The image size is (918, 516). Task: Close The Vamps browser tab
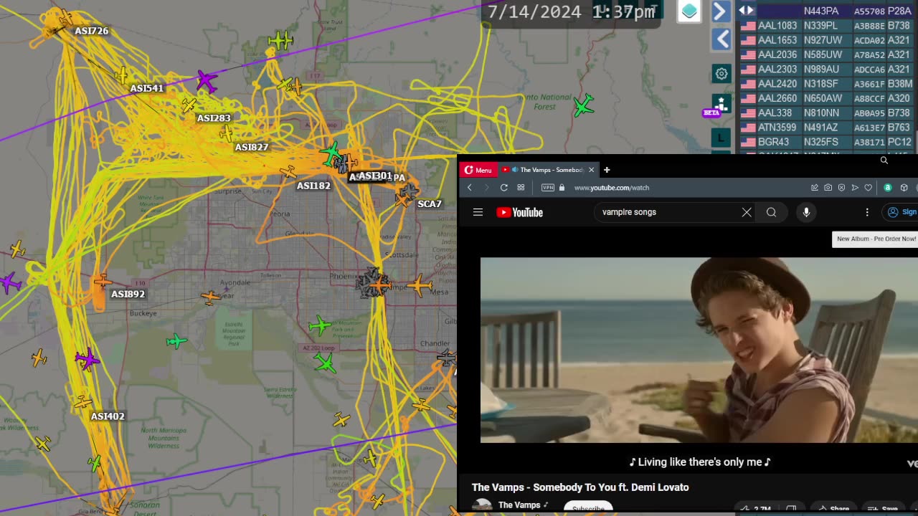click(x=592, y=170)
